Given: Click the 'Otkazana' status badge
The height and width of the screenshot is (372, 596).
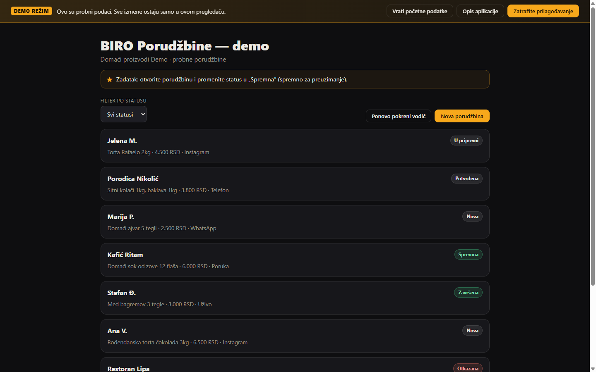Looking at the screenshot, I should [x=468, y=368].
